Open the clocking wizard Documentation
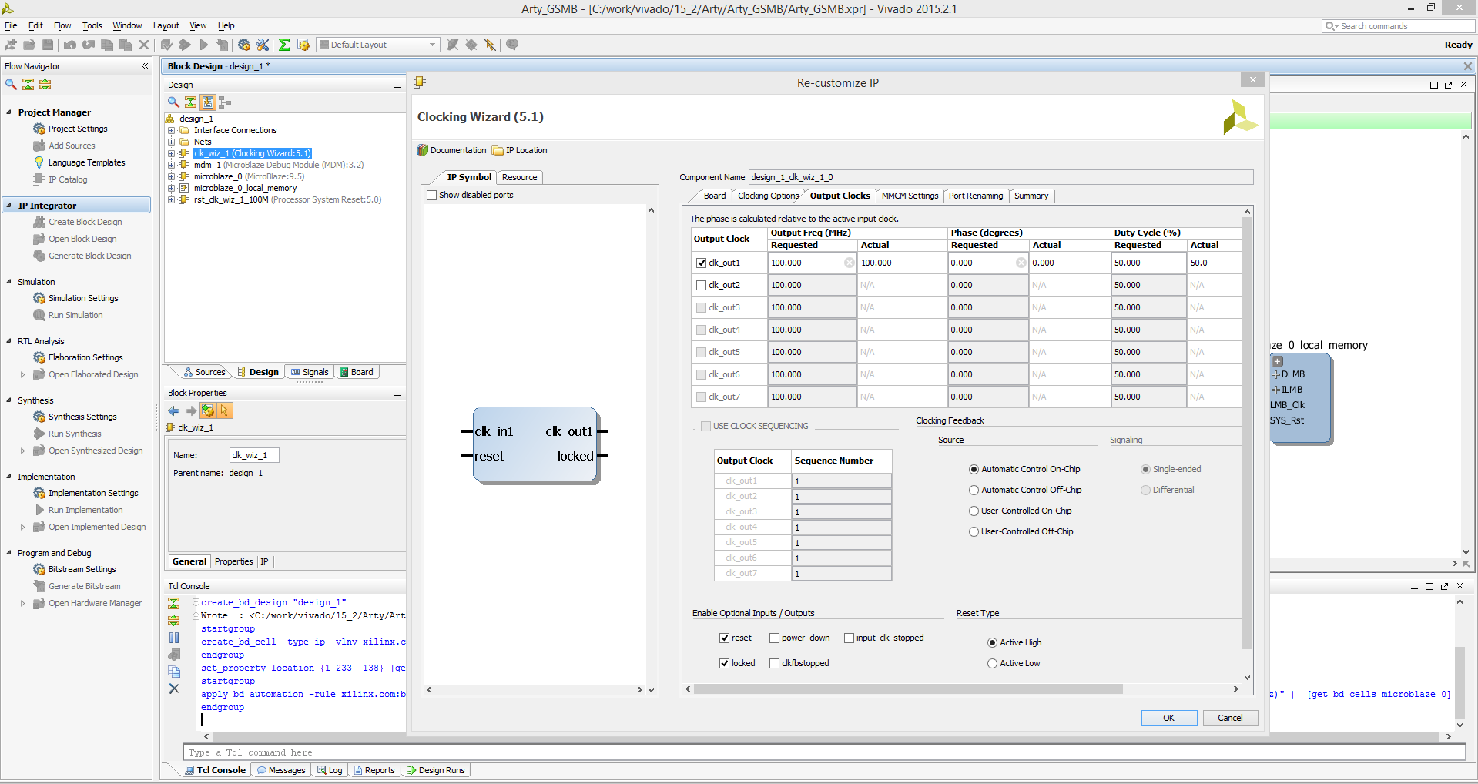The width and height of the screenshot is (1478, 784). pyautogui.click(x=452, y=150)
